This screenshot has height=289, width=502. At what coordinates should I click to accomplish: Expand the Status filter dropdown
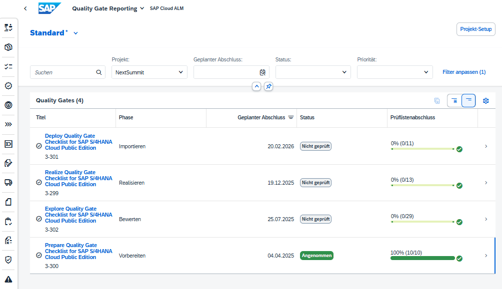(x=313, y=72)
